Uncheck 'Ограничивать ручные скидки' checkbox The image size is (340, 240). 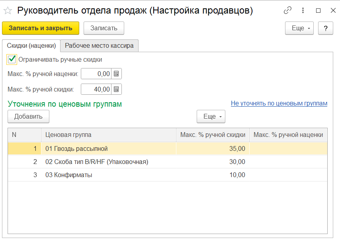tap(12, 60)
